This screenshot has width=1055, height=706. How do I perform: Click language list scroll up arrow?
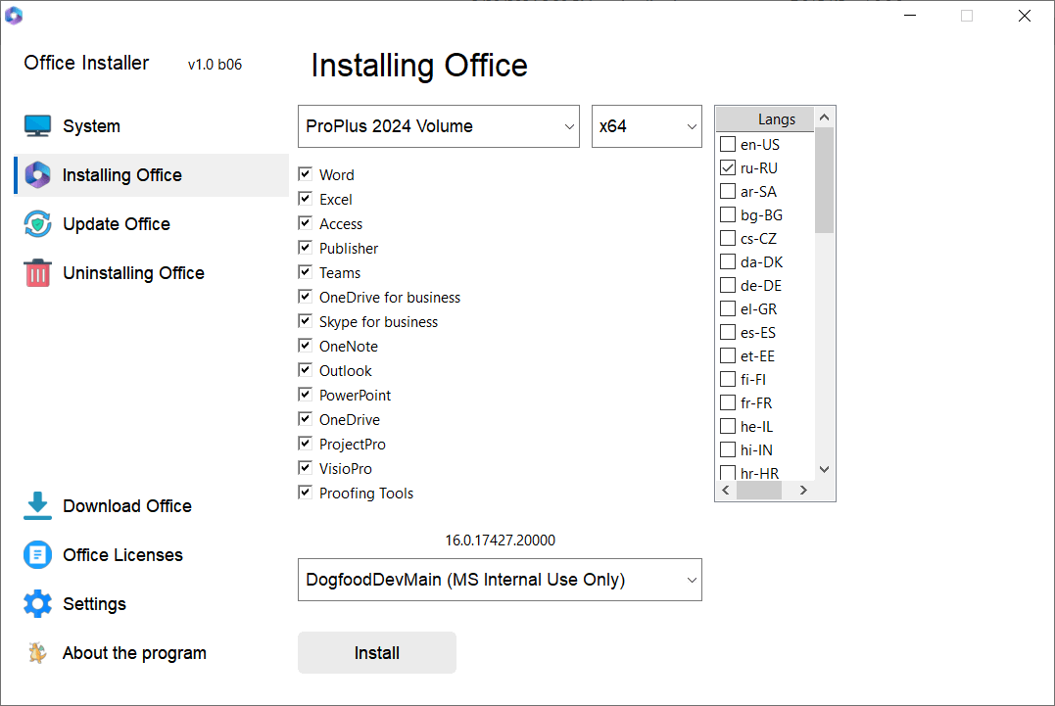pos(824,118)
